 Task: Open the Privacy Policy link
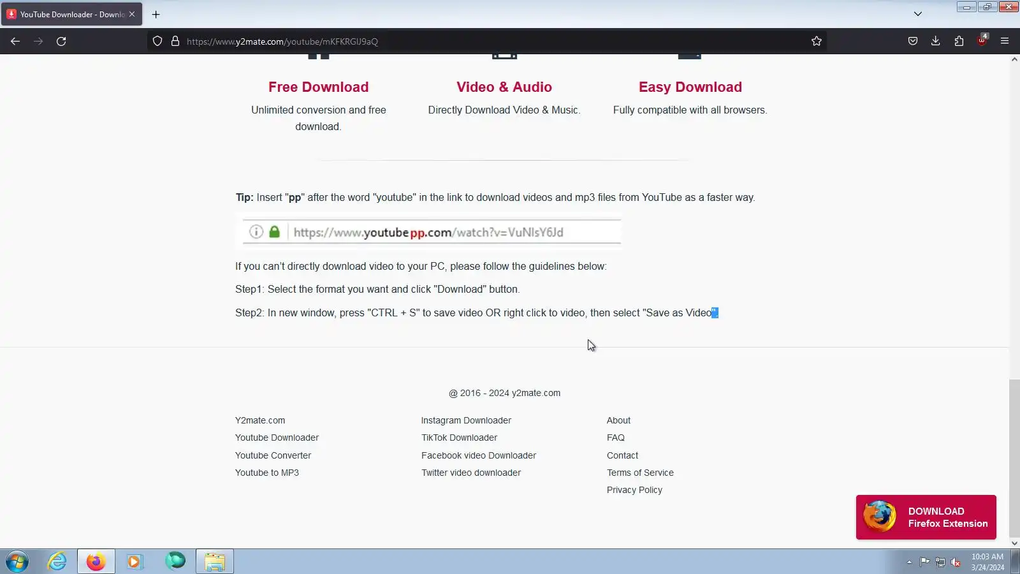click(x=634, y=490)
